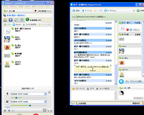Image resolution: width=144 pixels, height=115 pixels.
Task: Click the scroll down arrow in the chat history
Action: (116, 84)
